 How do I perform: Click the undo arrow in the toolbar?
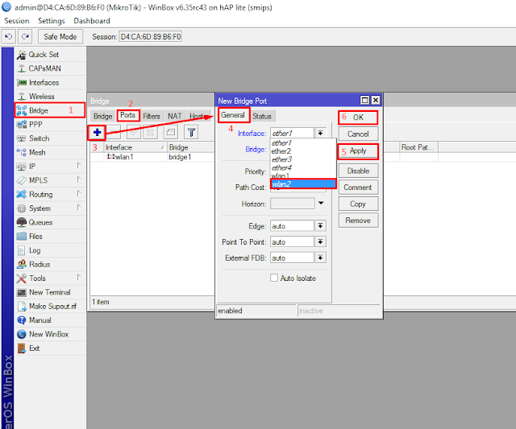coord(9,36)
